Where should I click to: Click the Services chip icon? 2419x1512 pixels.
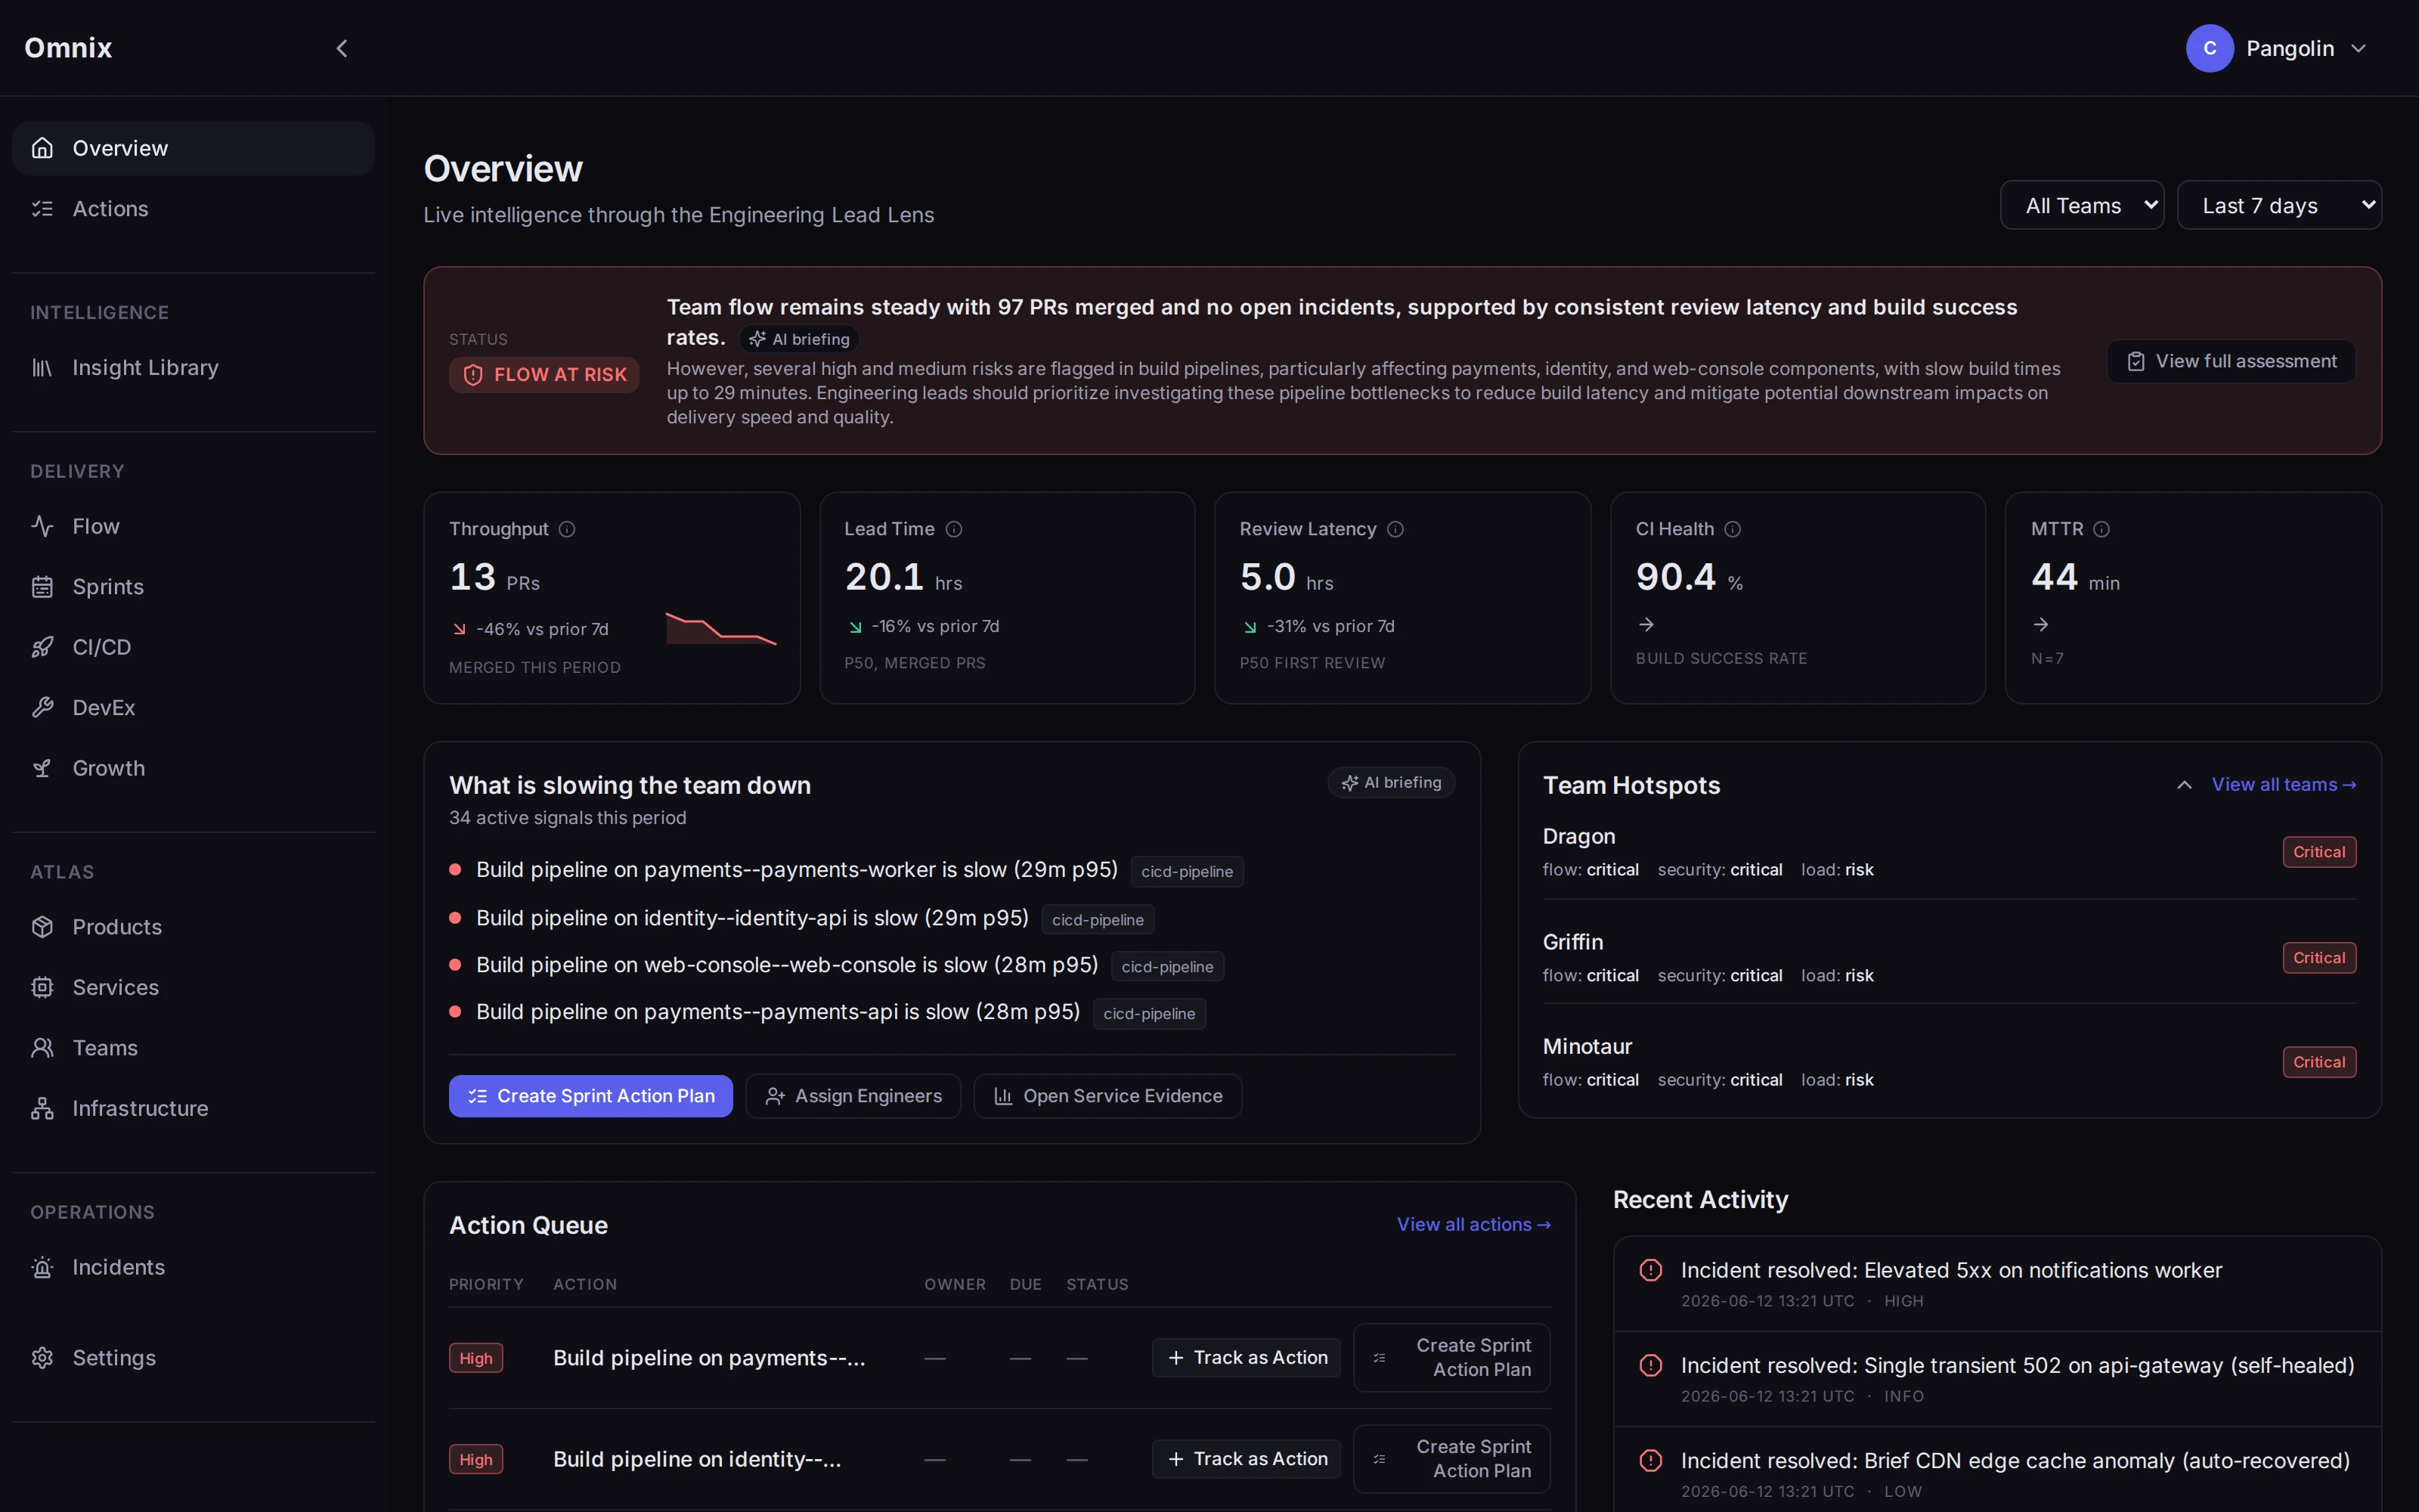[42, 987]
